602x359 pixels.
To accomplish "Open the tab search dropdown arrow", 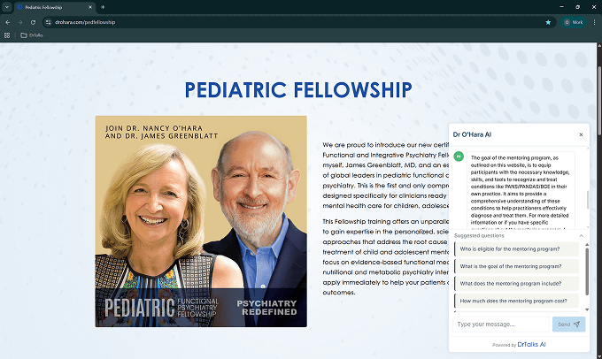I will (x=6, y=6).
